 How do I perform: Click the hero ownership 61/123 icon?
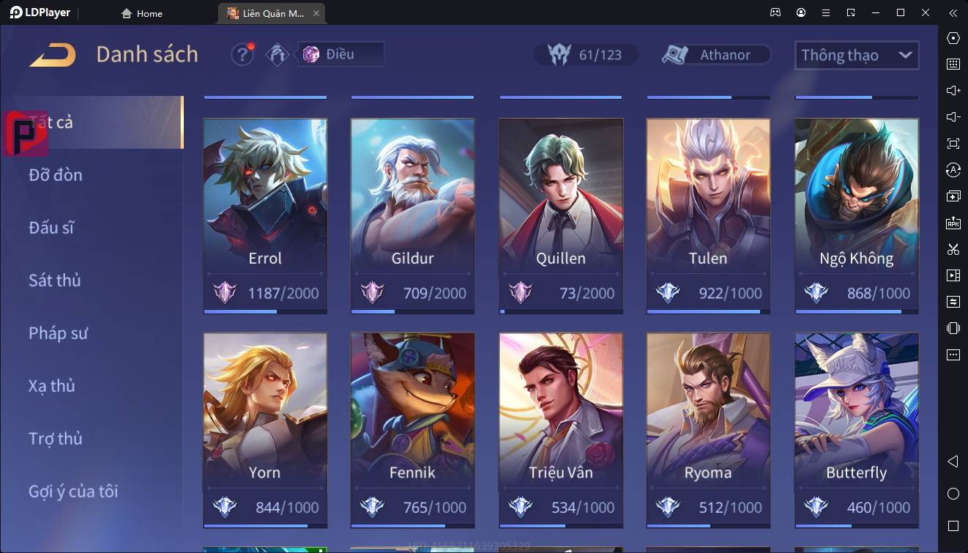[x=586, y=55]
